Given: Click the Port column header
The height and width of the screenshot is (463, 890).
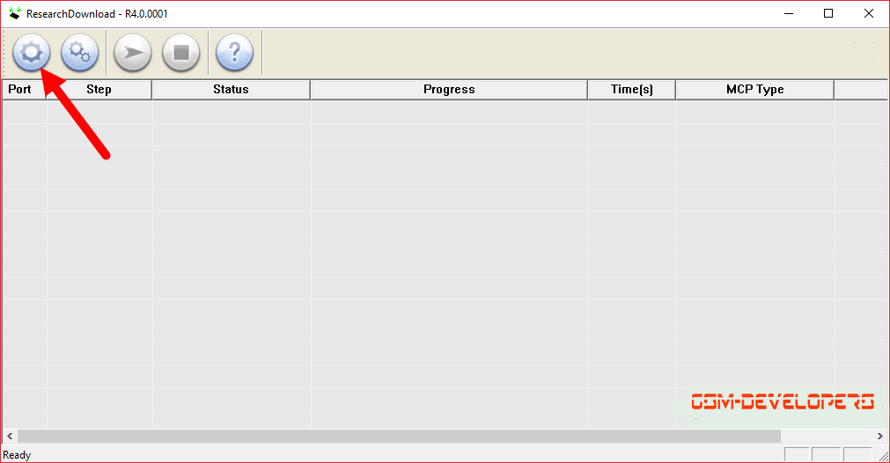Looking at the screenshot, I should [x=25, y=90].
